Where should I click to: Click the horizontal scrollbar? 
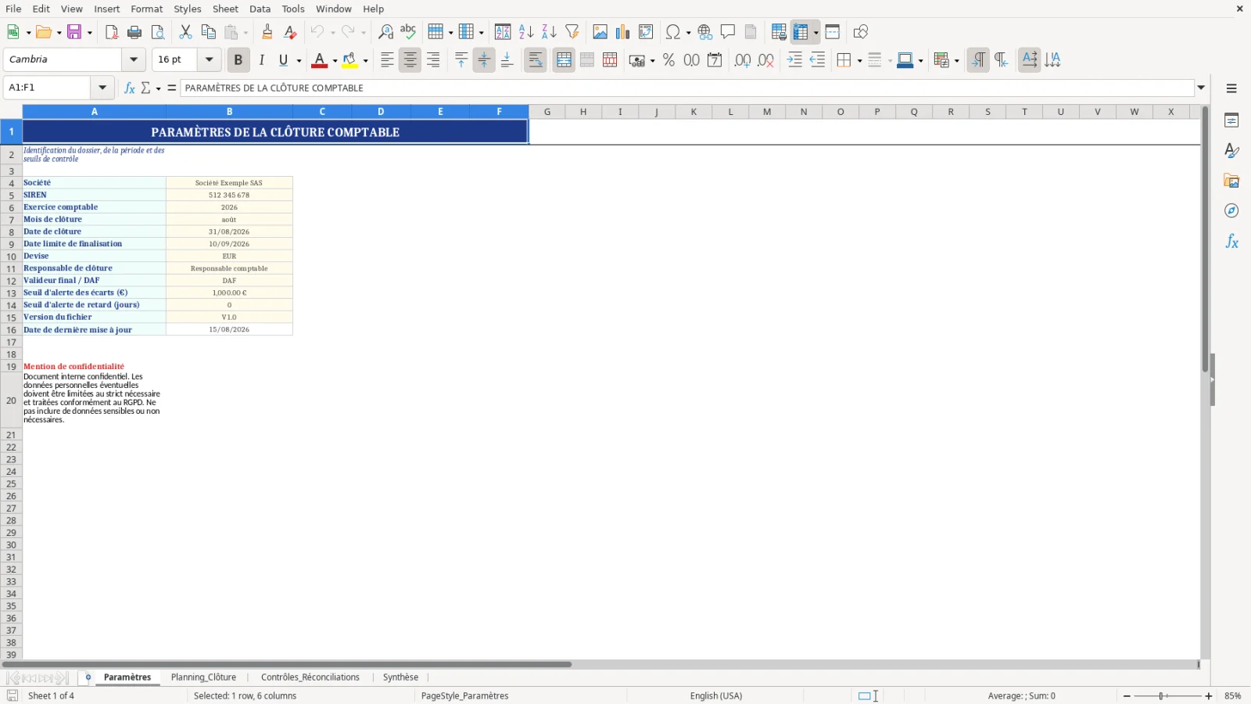(x=287, y=664)
